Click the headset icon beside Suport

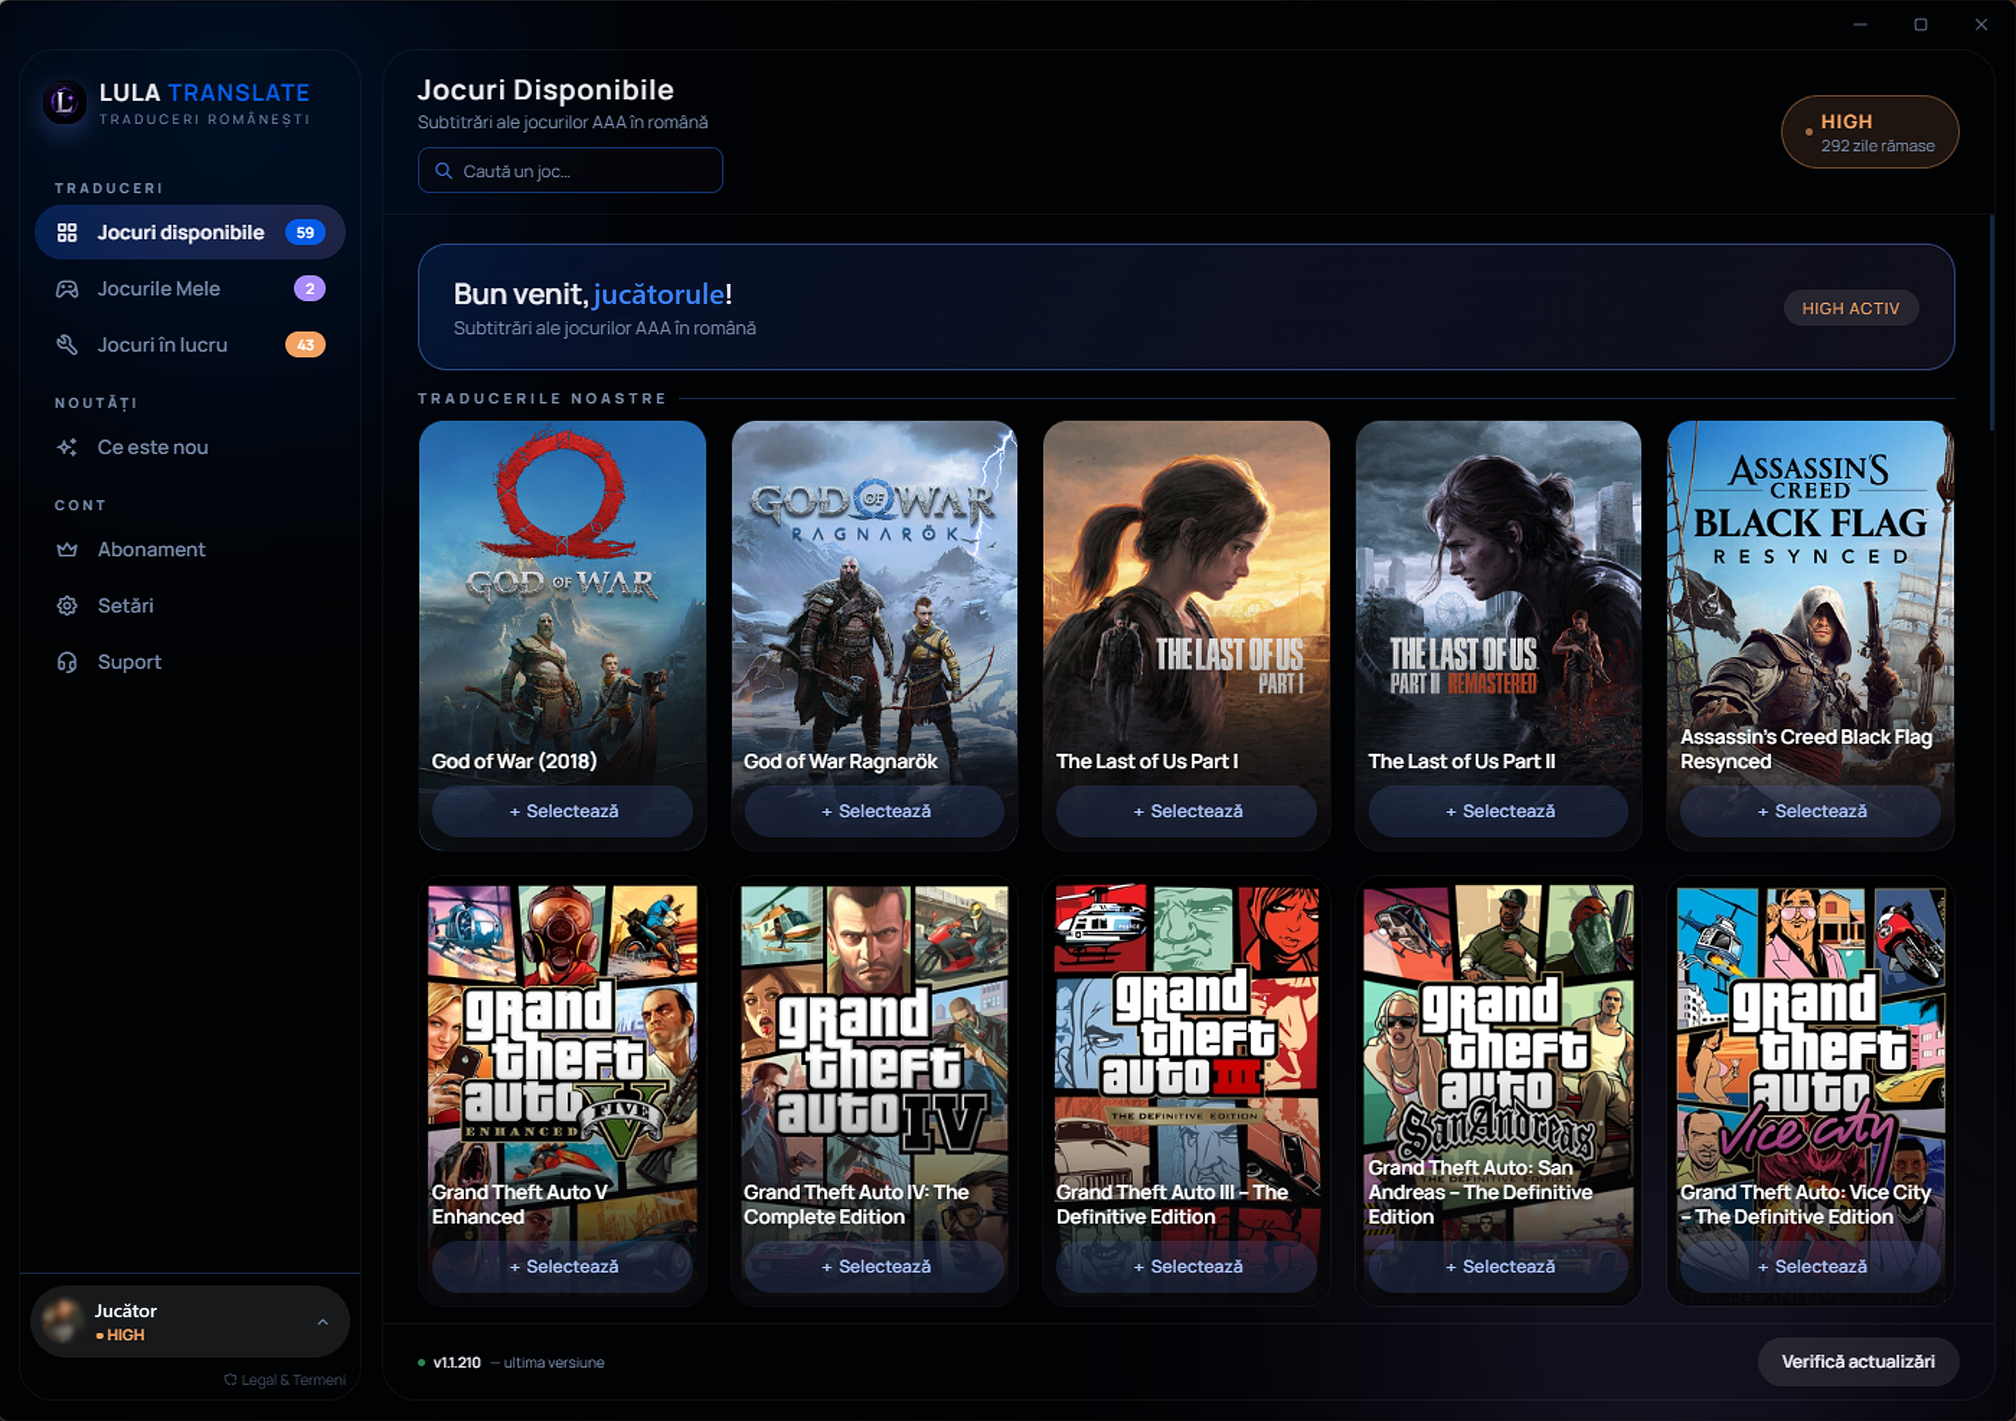(67, 662)
